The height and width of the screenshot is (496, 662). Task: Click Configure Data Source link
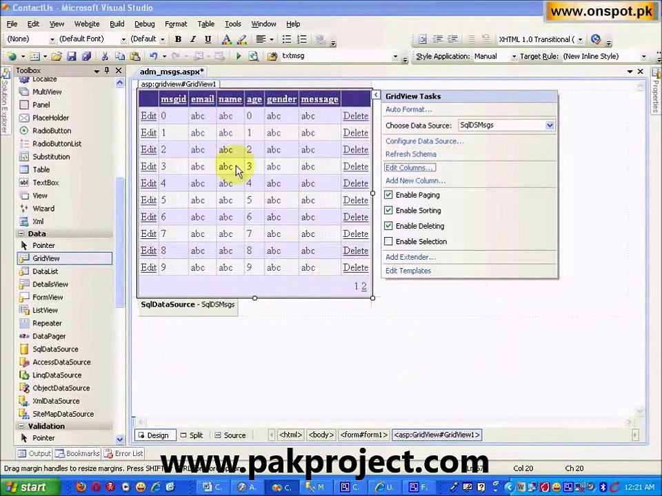click(x=424, y=141)
